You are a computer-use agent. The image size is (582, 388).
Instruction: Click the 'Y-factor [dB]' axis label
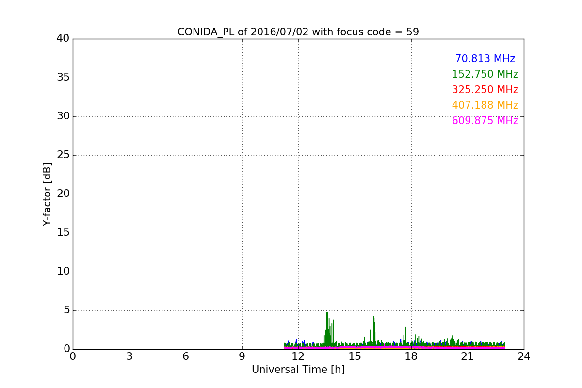pyautogui.click(x=47, y=194)
